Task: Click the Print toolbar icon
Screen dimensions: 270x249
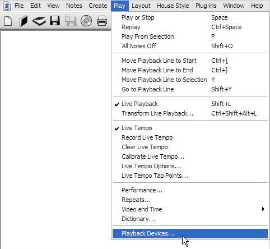Action: (x=102, y=21)
